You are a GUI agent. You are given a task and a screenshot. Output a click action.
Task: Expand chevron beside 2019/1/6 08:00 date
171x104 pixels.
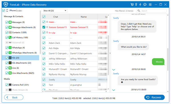[114, 70]
